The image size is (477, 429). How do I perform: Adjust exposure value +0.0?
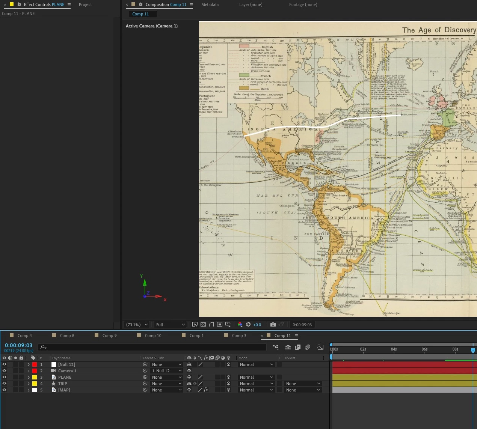coord(257,325)
